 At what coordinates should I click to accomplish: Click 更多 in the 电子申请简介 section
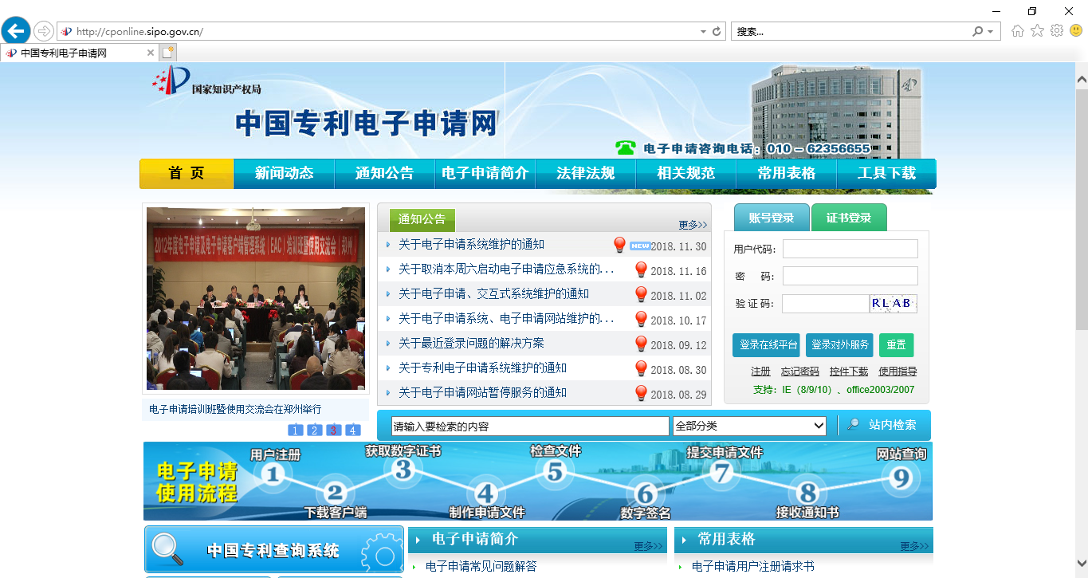[x=648, y=546]
